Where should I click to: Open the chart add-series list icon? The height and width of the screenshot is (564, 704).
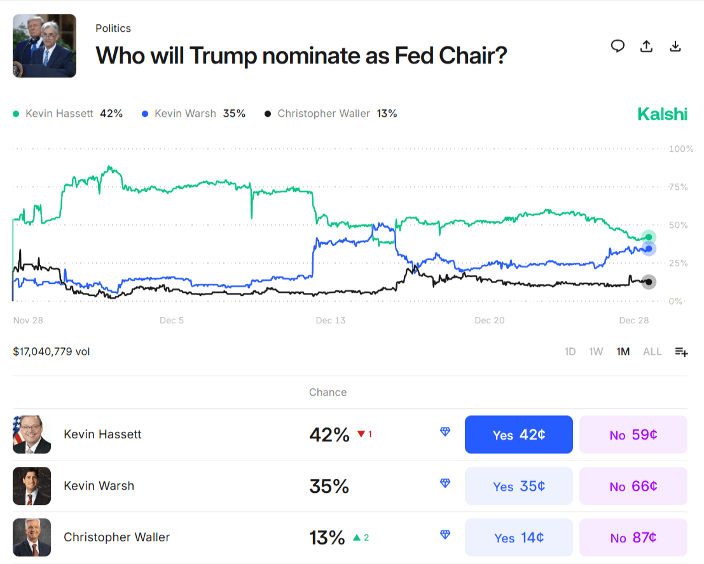point(681,352)
